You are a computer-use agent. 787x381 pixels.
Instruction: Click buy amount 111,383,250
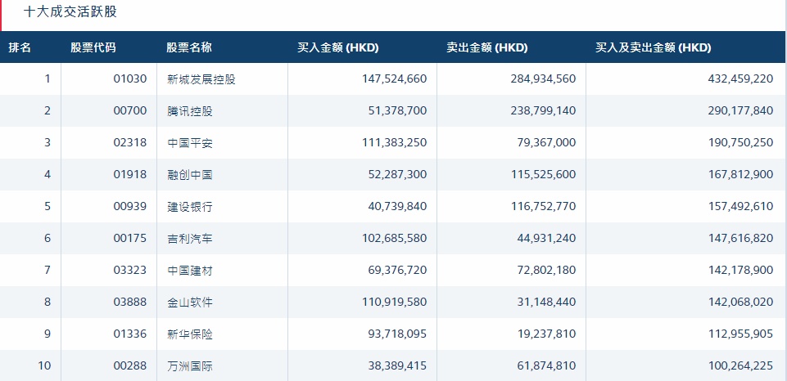pos(395,142)
